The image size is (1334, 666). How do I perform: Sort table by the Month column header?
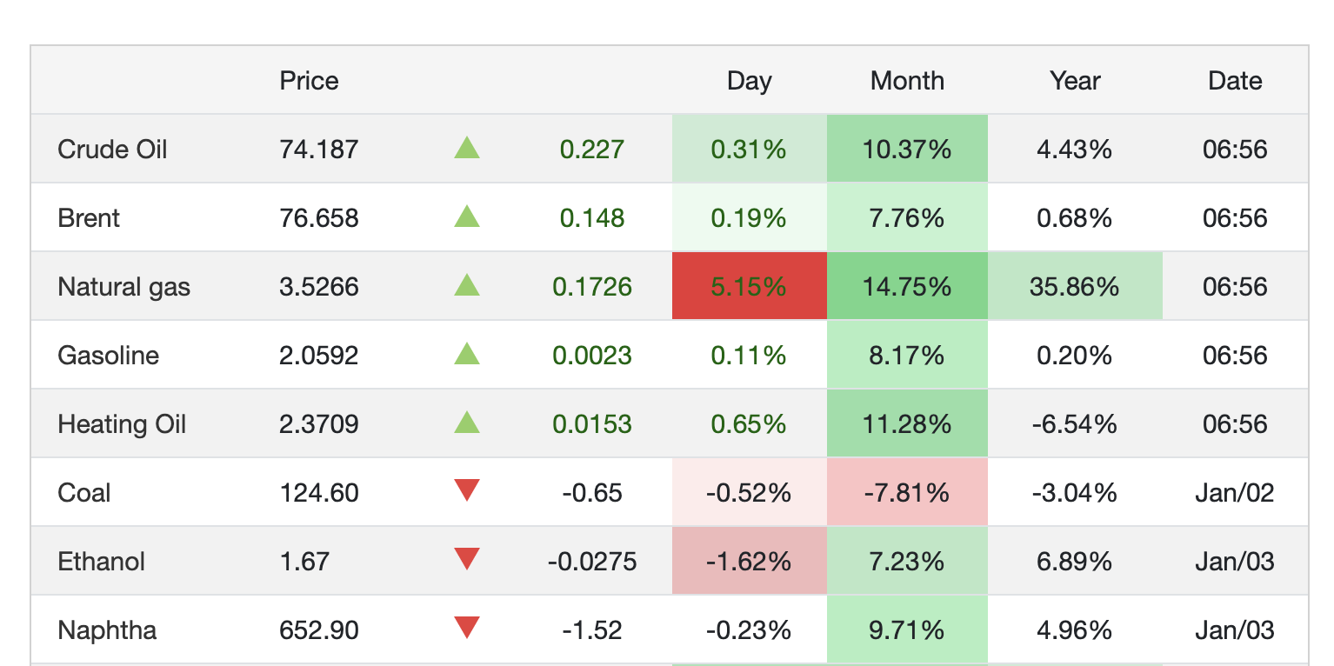coord(907,81)
